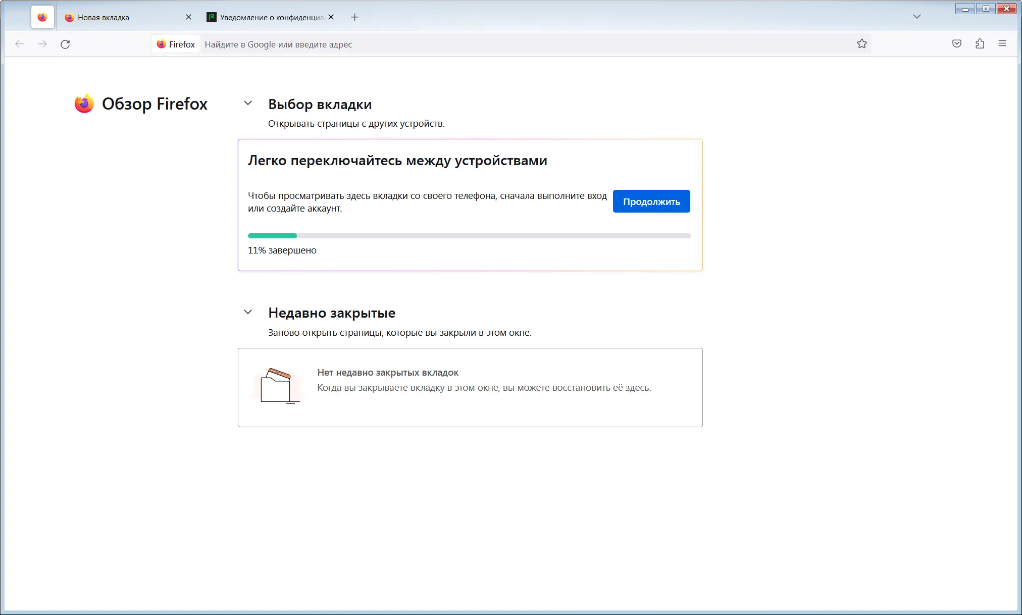Close the 'Новая вкладка' tab
Image resolution: width=1022 pixels, height=615 pixels.
(x=188, y=17)
